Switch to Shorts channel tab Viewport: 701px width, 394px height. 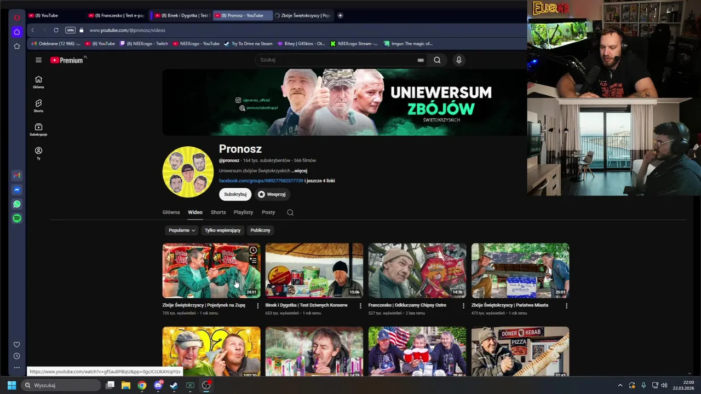click(x=218, y=212)
